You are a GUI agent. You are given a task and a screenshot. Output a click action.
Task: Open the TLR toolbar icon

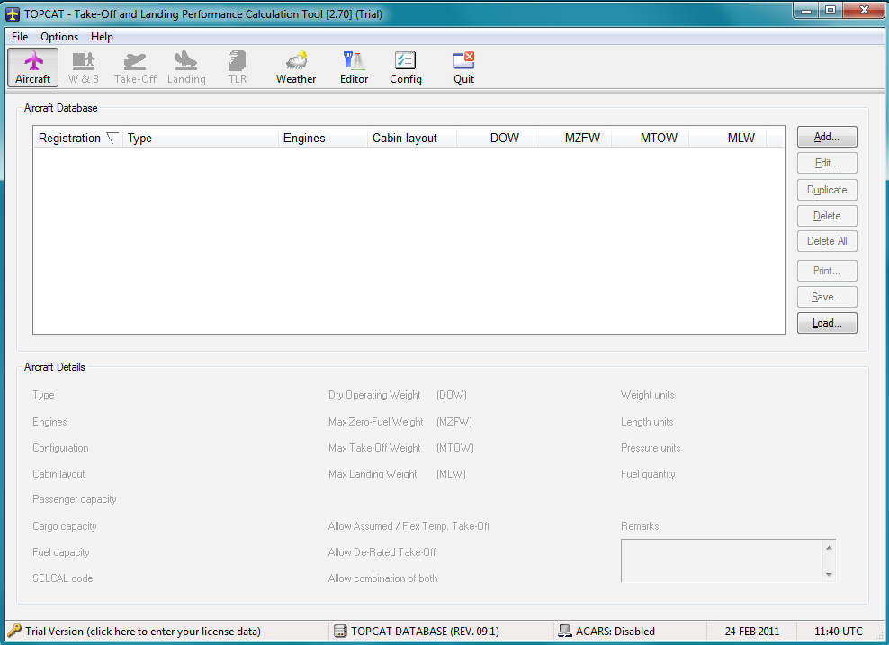[237, 67]
